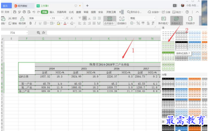Click the Document Helper (文档助手) icon
This screenshot has height=131, width=208.
[190, 19]
